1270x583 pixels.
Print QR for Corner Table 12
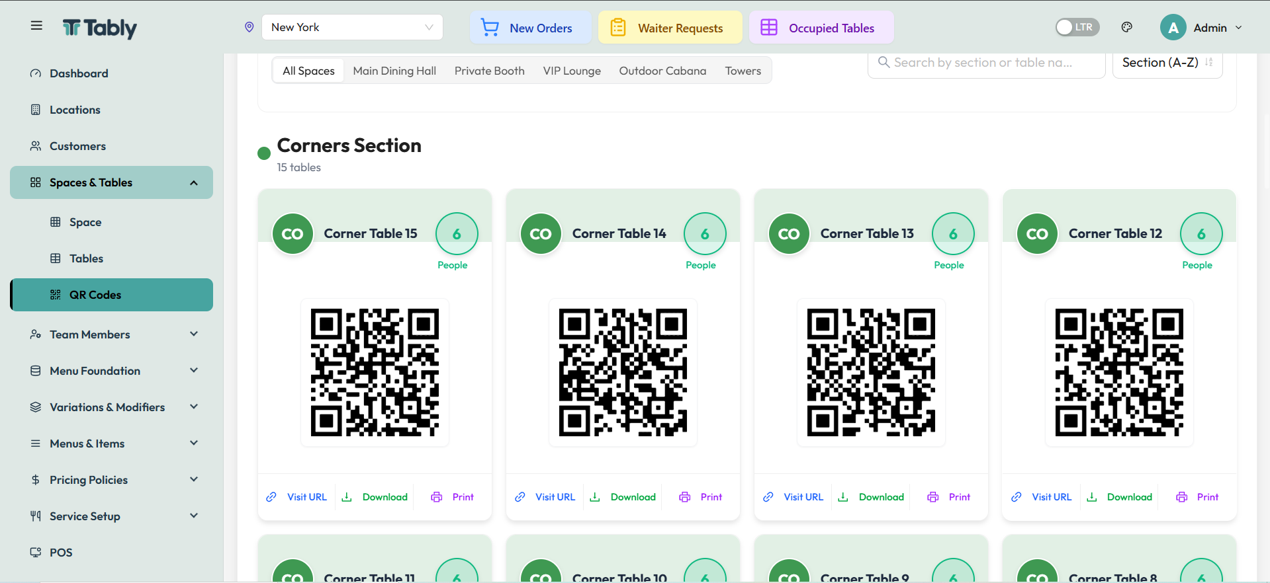click(1197, 497)
